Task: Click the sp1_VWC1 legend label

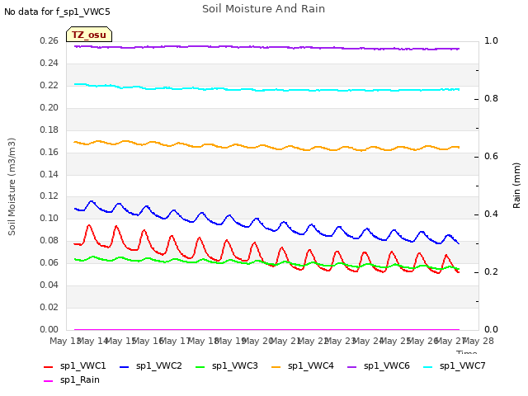Action: pos(82,365)
